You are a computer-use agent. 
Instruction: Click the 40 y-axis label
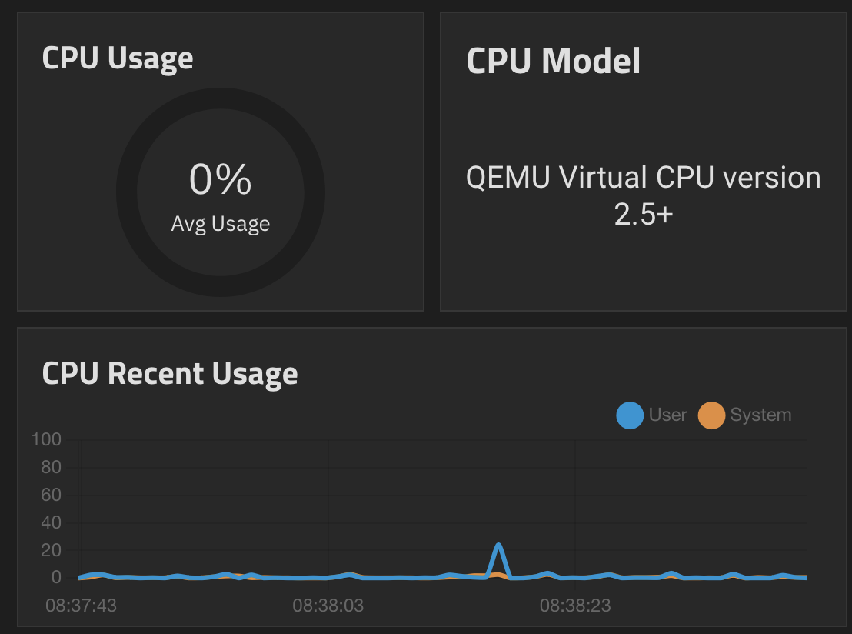[x=51, y=522]
